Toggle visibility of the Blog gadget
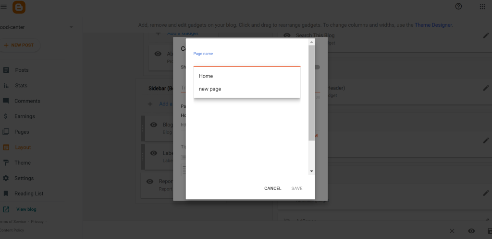 tap(154, 125)
